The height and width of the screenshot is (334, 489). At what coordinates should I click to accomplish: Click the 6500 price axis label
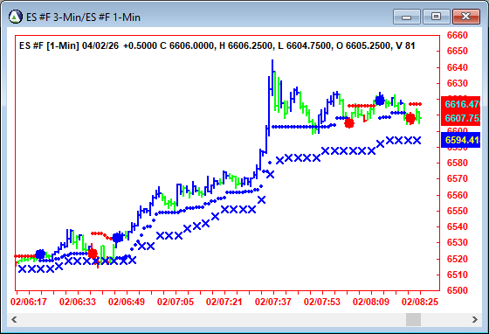(458, 290)
